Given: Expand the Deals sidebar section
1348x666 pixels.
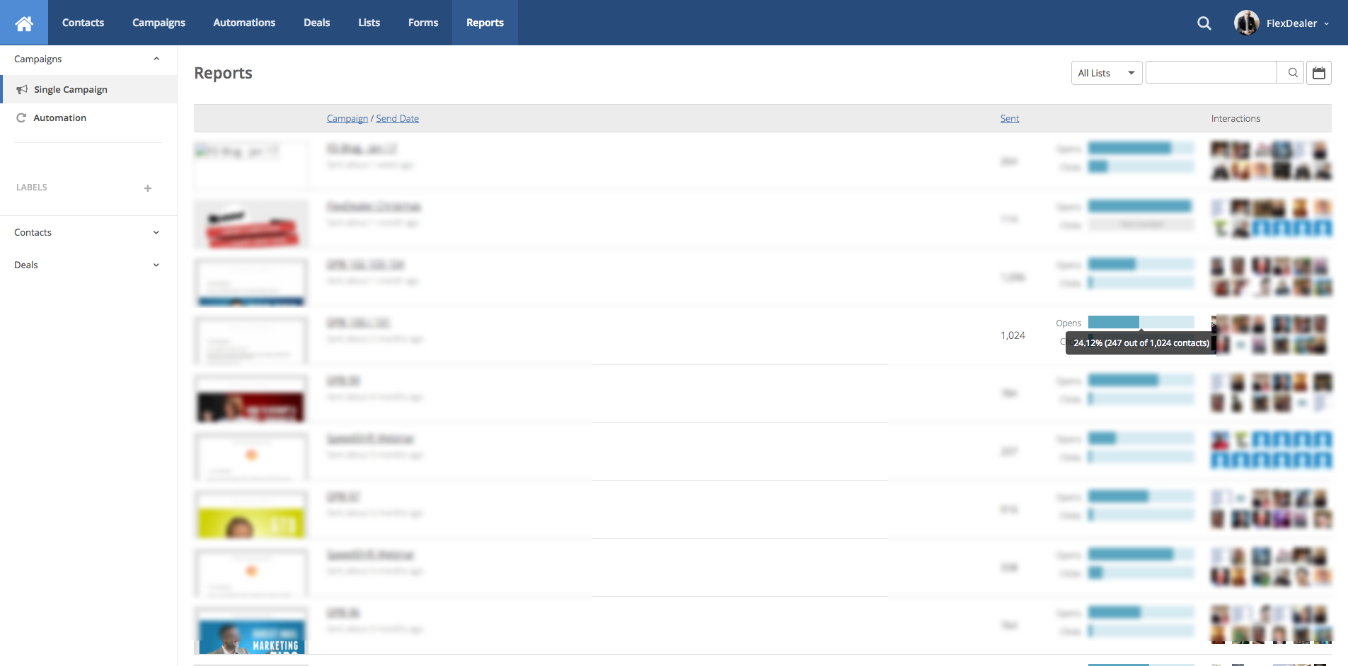Looking at the screenshot, I should [156, 265].
